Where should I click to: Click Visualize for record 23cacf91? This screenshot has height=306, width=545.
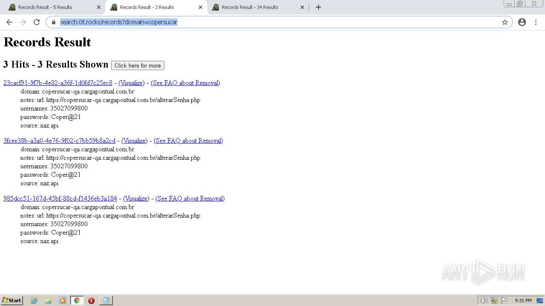click(132, 83)
